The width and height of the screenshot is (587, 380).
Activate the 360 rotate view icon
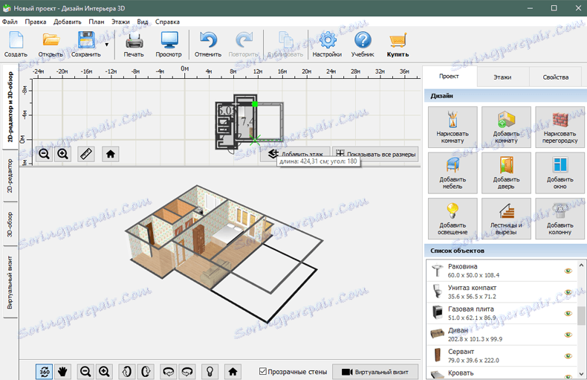[44, 371]
